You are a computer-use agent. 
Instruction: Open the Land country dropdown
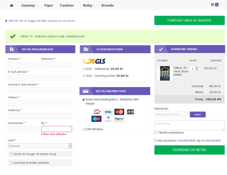tap(40, 146)
